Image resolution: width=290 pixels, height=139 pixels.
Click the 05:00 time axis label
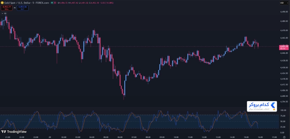[x=106, y=137]
